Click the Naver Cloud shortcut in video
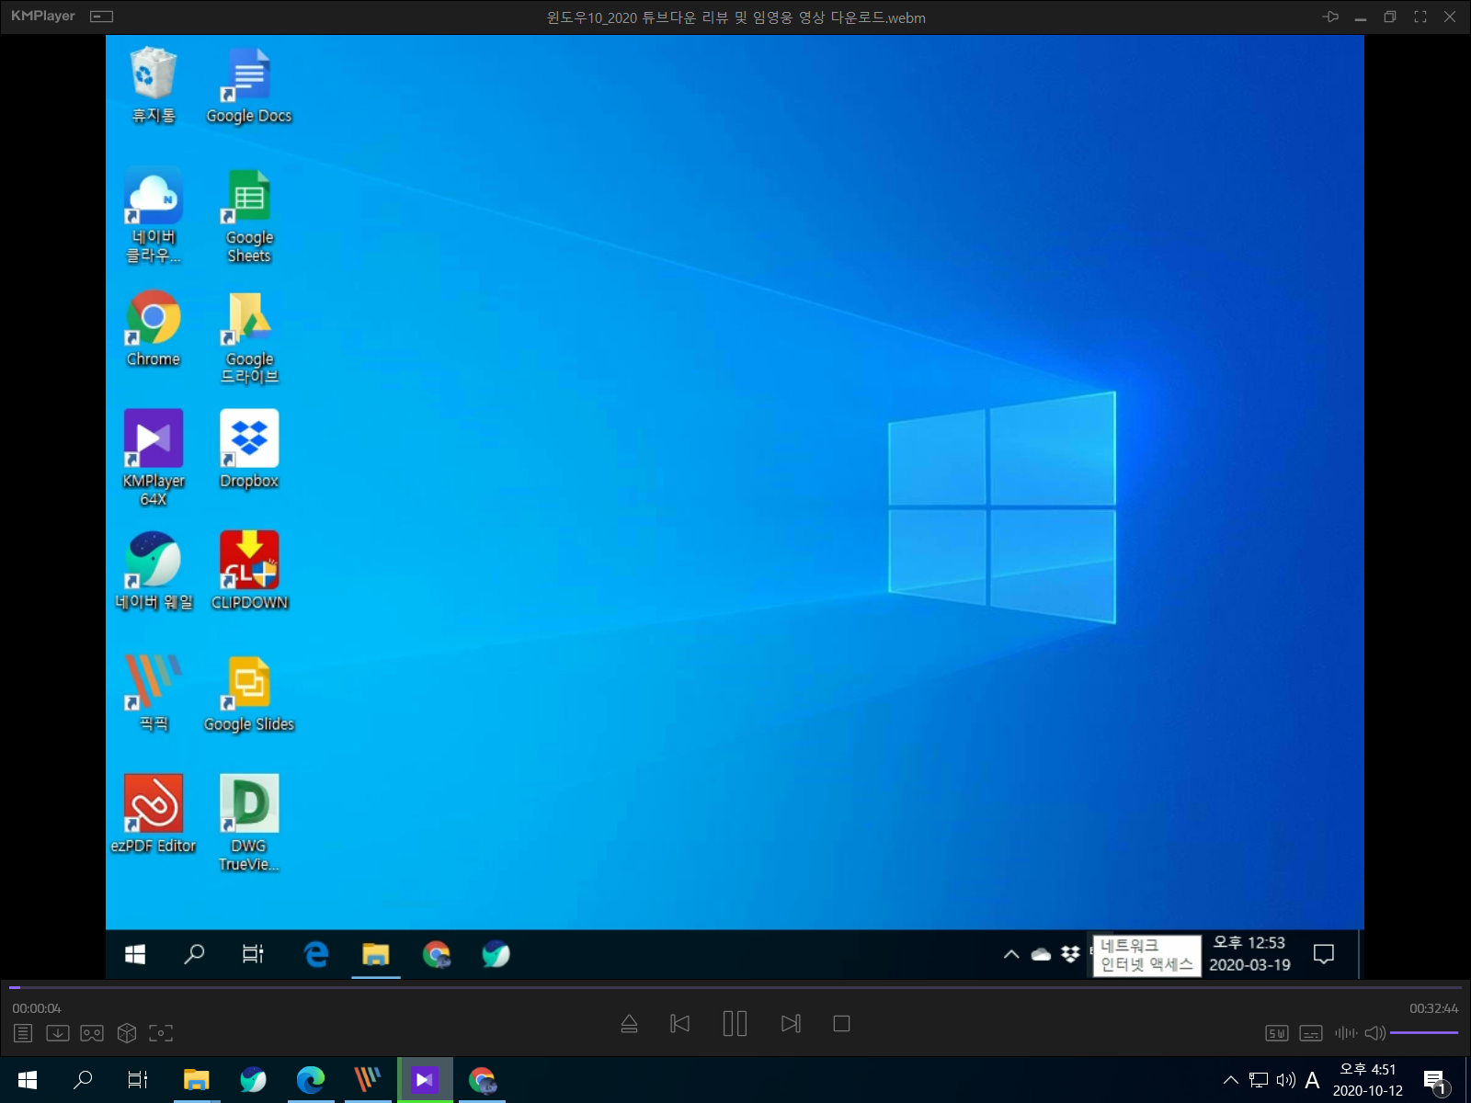Image resolution: width=1471 pixels, height=1103 pixels. pos(154,216)
